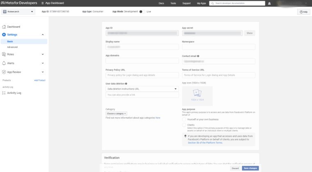Click the Contact email field
This screenshot has height=172, width=312.
(218, 61)
